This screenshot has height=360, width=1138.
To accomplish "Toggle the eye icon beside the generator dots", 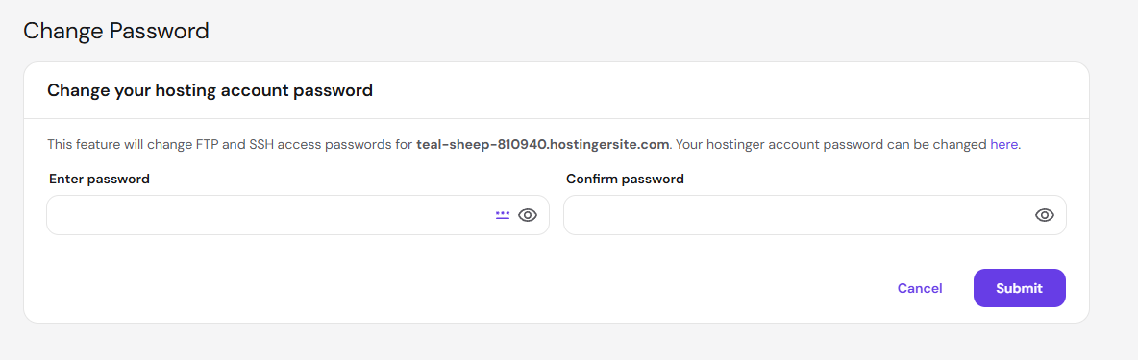I will click(528, 215).
